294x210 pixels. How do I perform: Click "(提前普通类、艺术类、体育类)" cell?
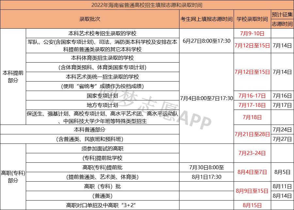[x=102, y=177]
